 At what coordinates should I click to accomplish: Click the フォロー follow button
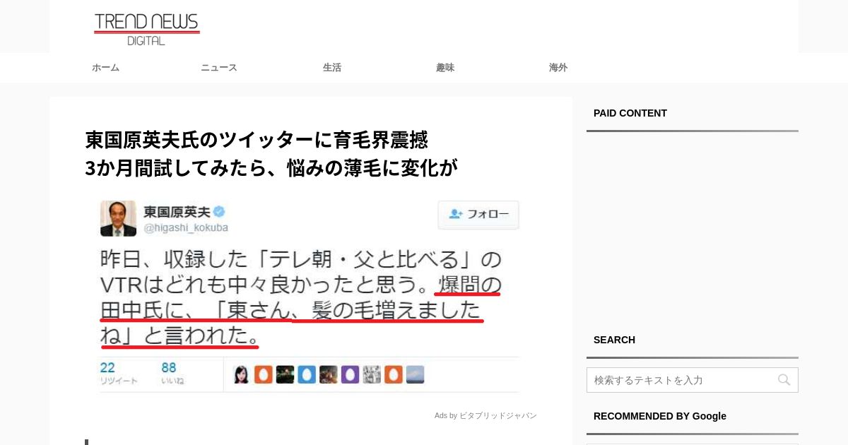pos(478,215)
